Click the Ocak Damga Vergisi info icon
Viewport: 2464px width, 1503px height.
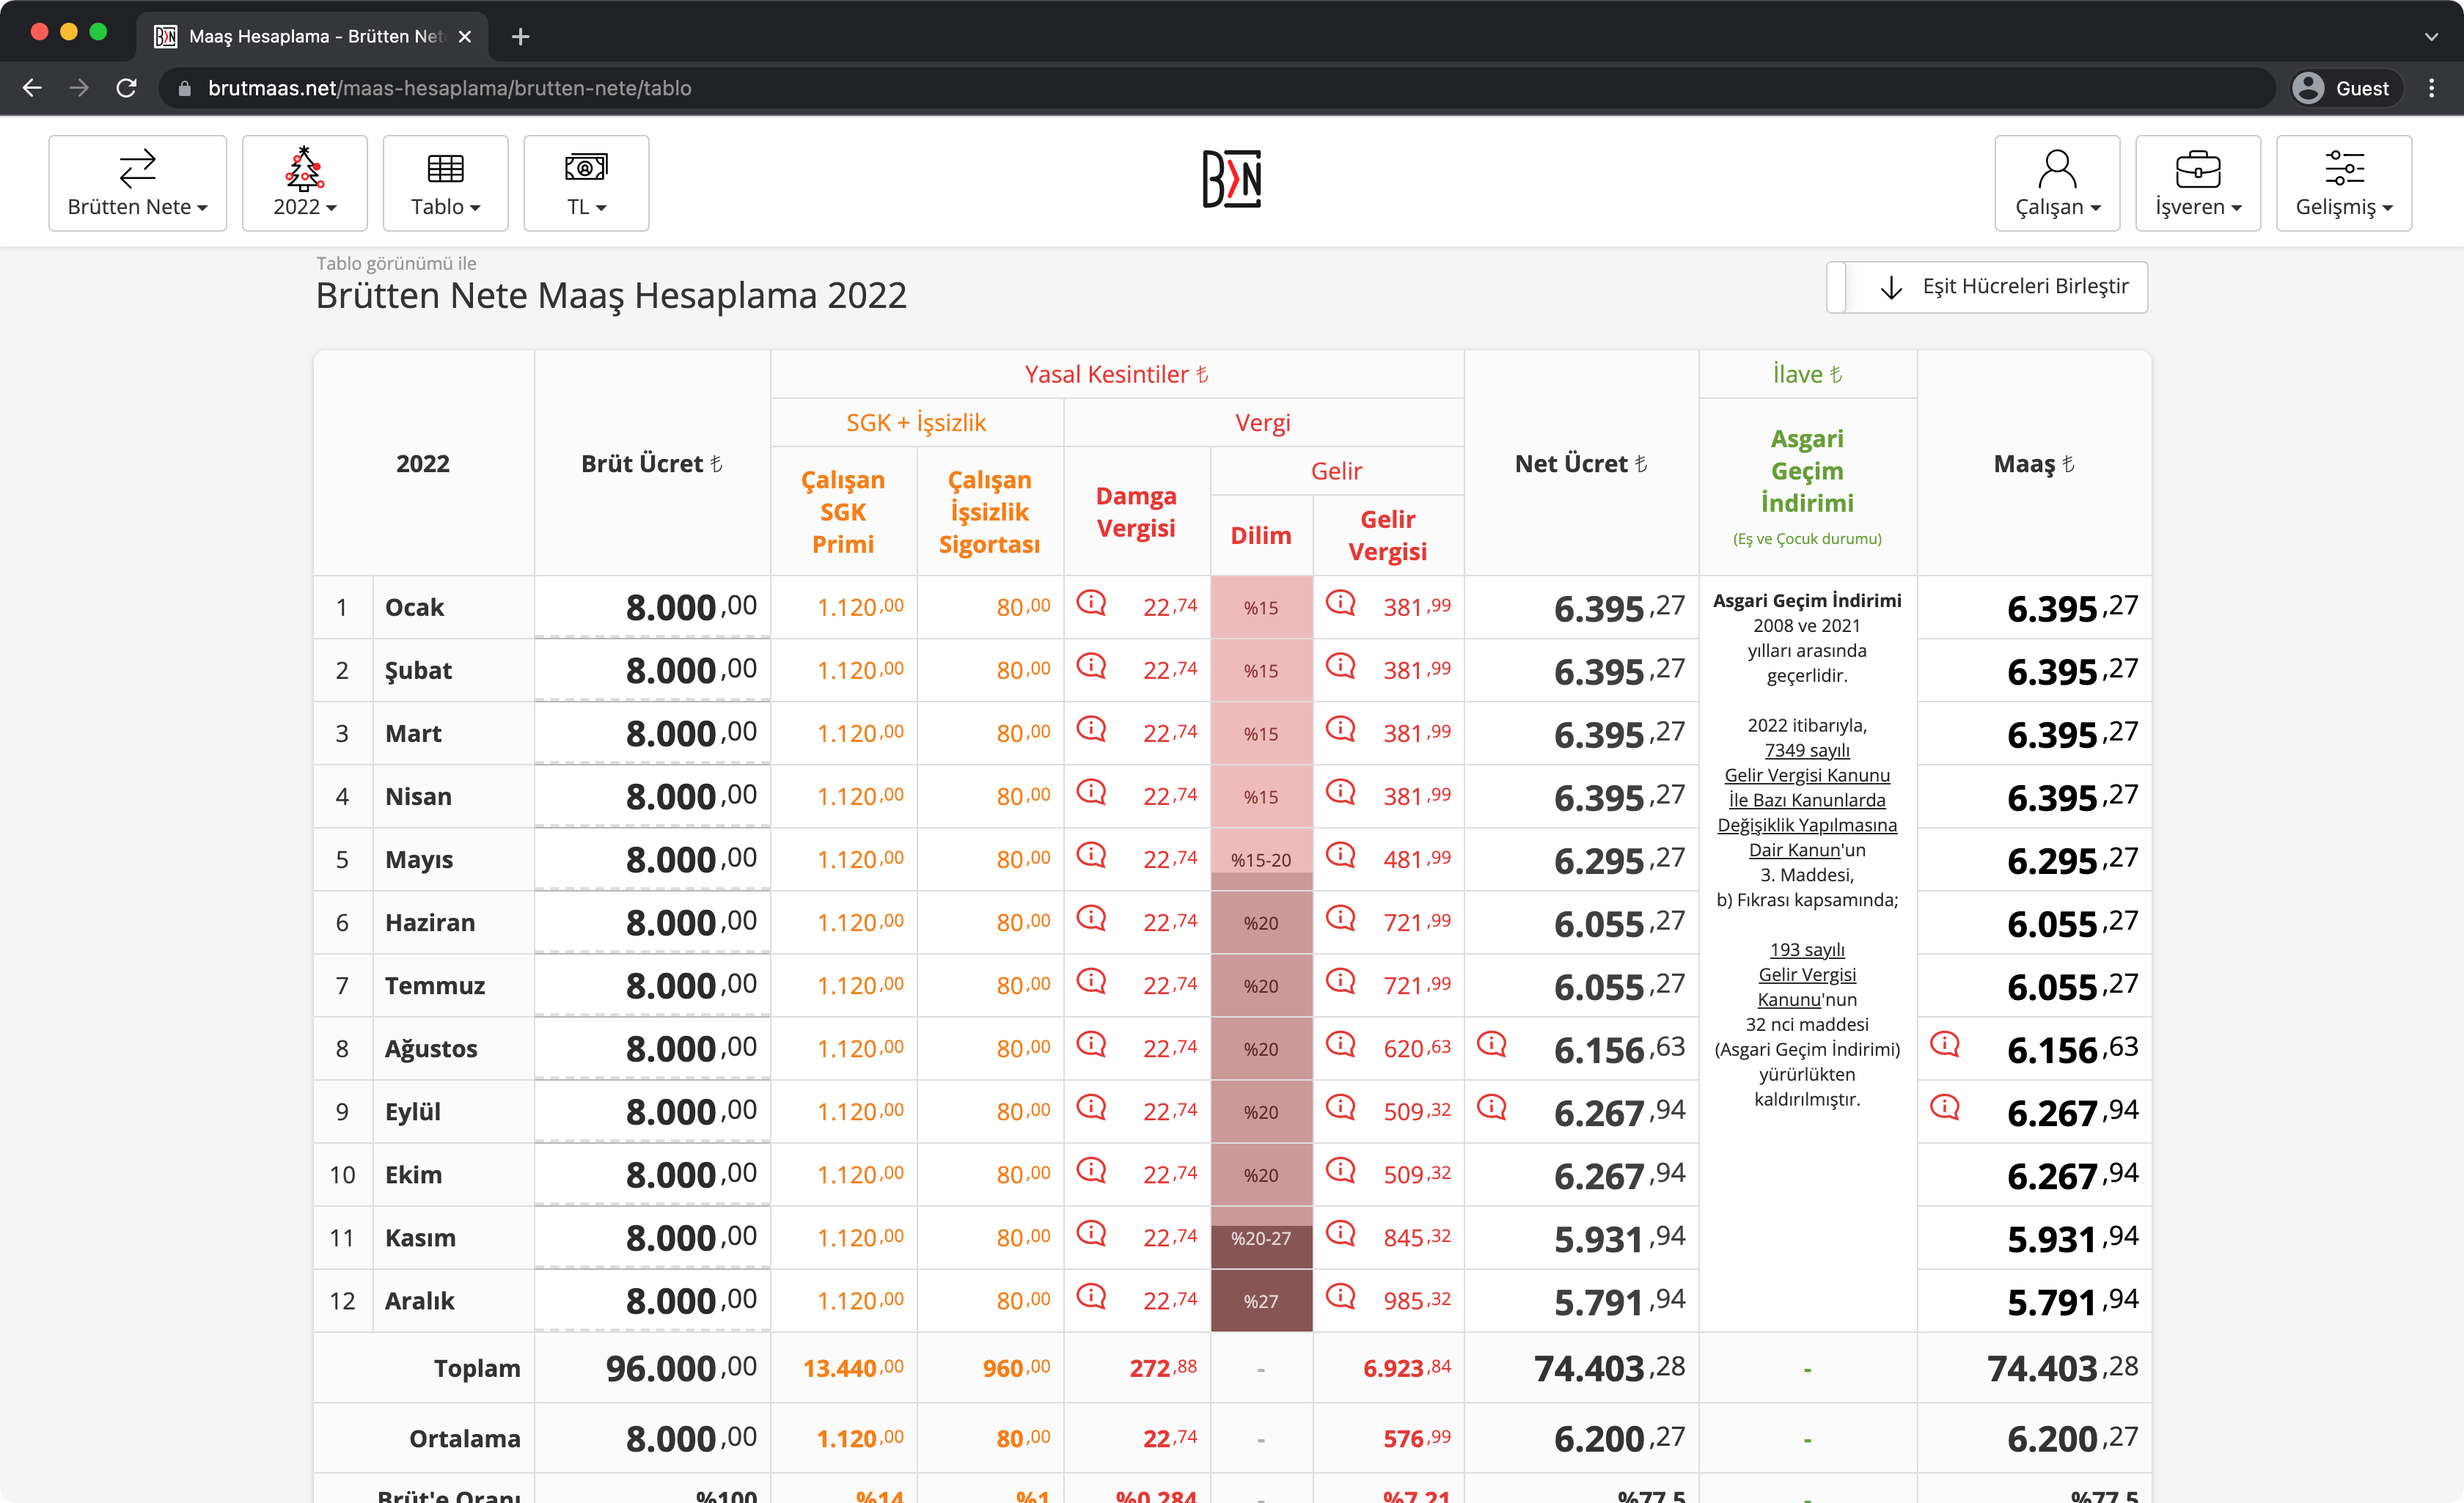(1091, 603)
